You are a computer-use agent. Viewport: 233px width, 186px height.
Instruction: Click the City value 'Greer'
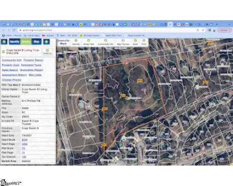(x=25, y=108)
